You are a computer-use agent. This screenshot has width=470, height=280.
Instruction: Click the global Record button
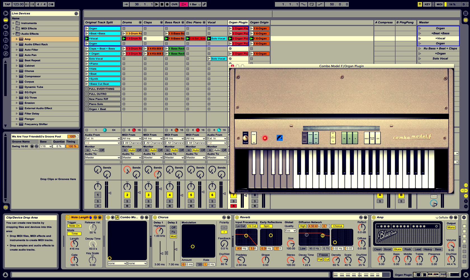(x=167, y=4)
